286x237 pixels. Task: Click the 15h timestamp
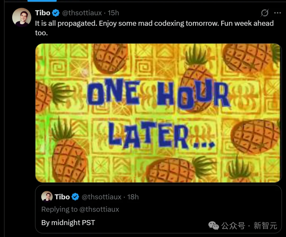click(113, 13)
